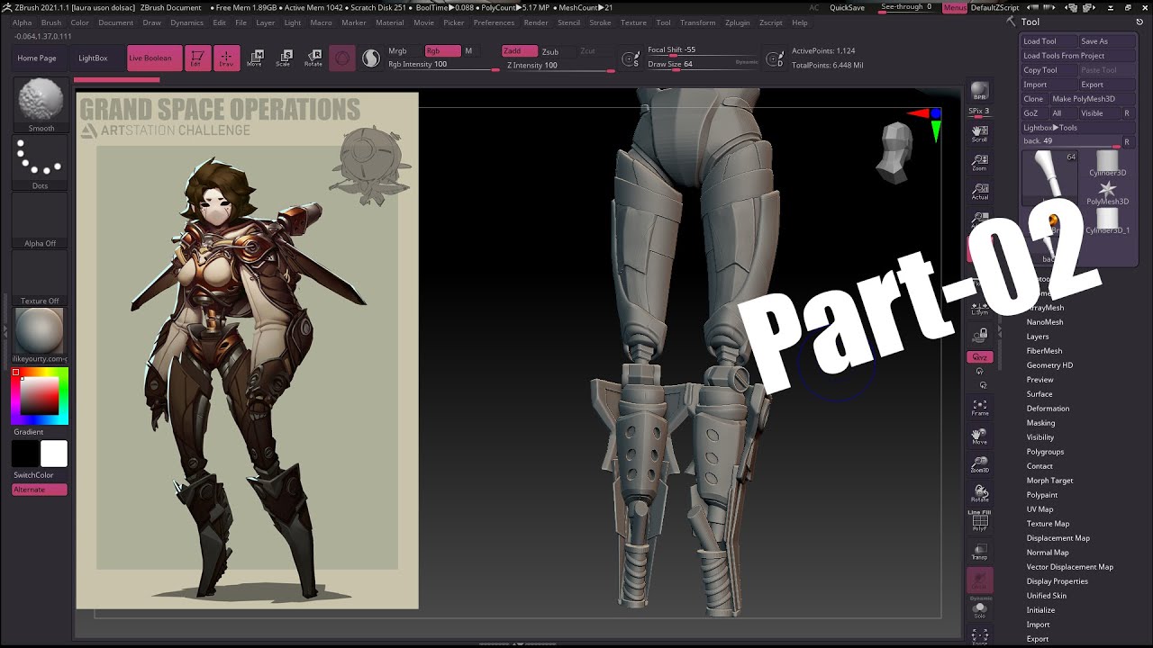Open the Alpha Off selector
The width and height of the screenshot is (1153, 648).
pyautogui.click(x=40, y=220)
